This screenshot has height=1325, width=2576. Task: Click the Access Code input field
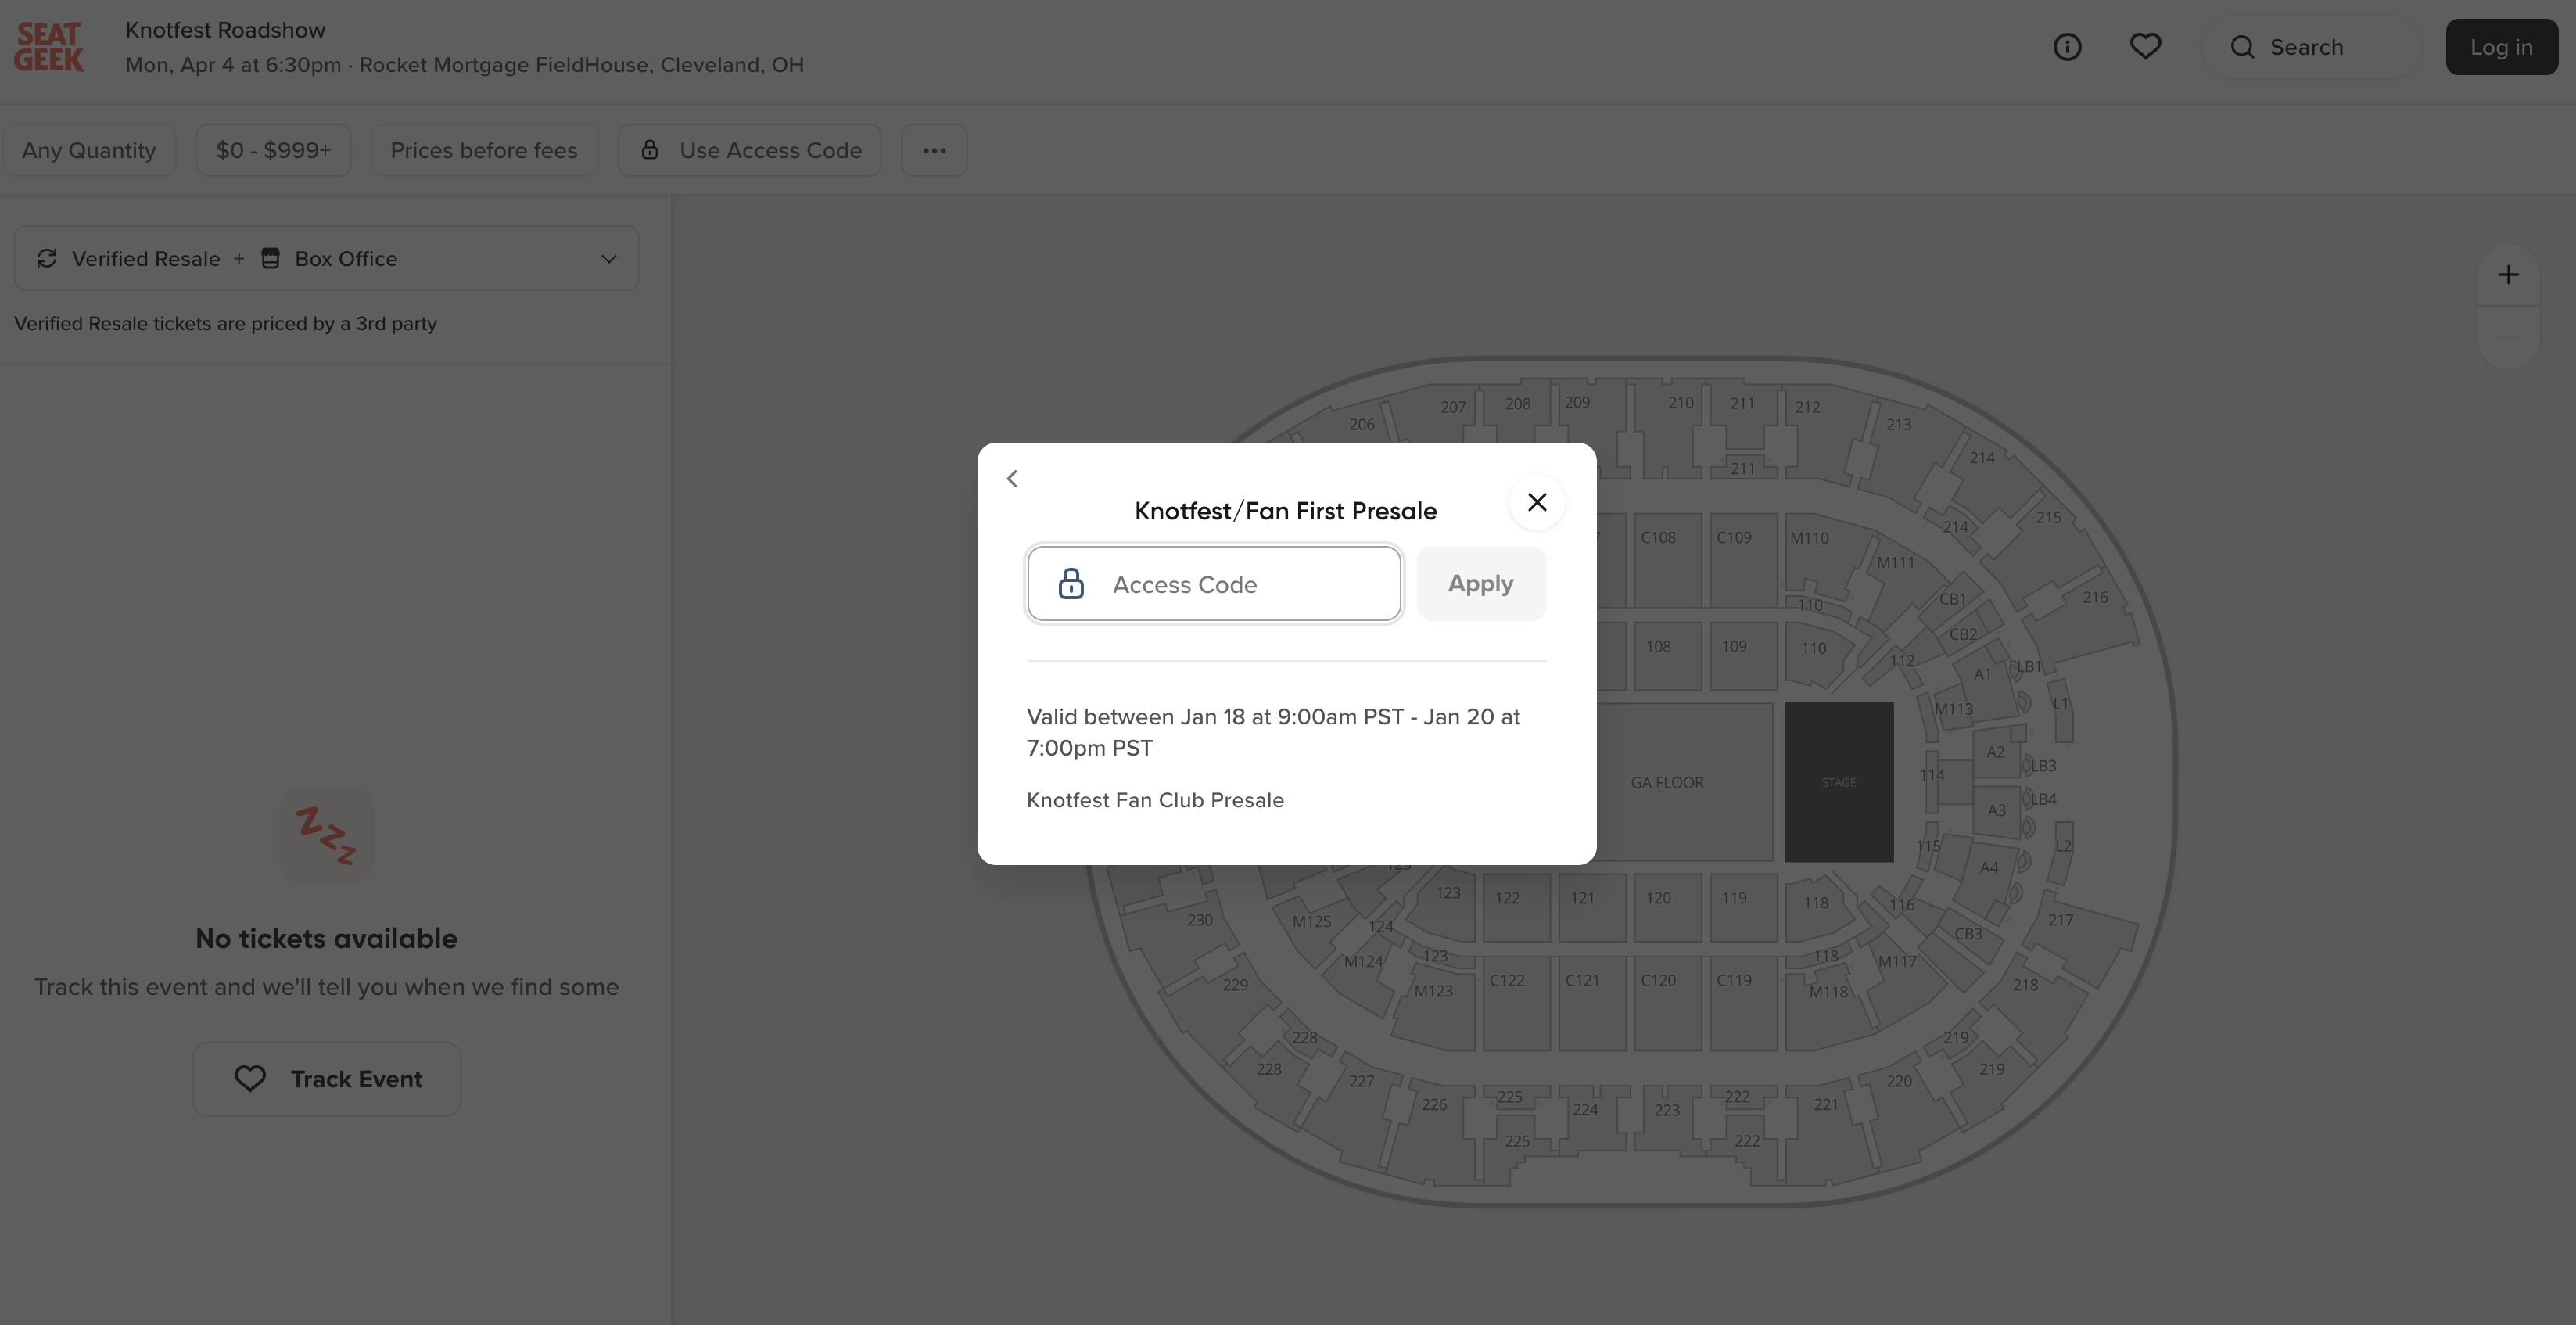click(x=1211, y=583)
